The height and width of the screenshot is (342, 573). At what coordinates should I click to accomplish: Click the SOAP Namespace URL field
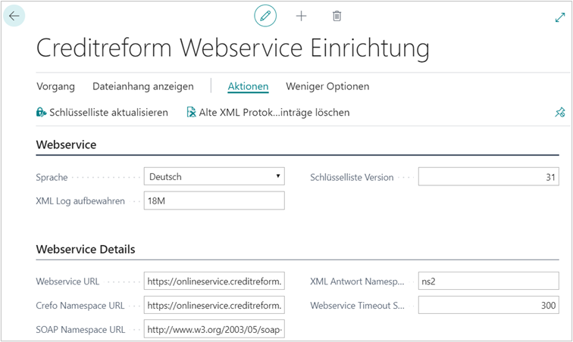click(214, 329)
